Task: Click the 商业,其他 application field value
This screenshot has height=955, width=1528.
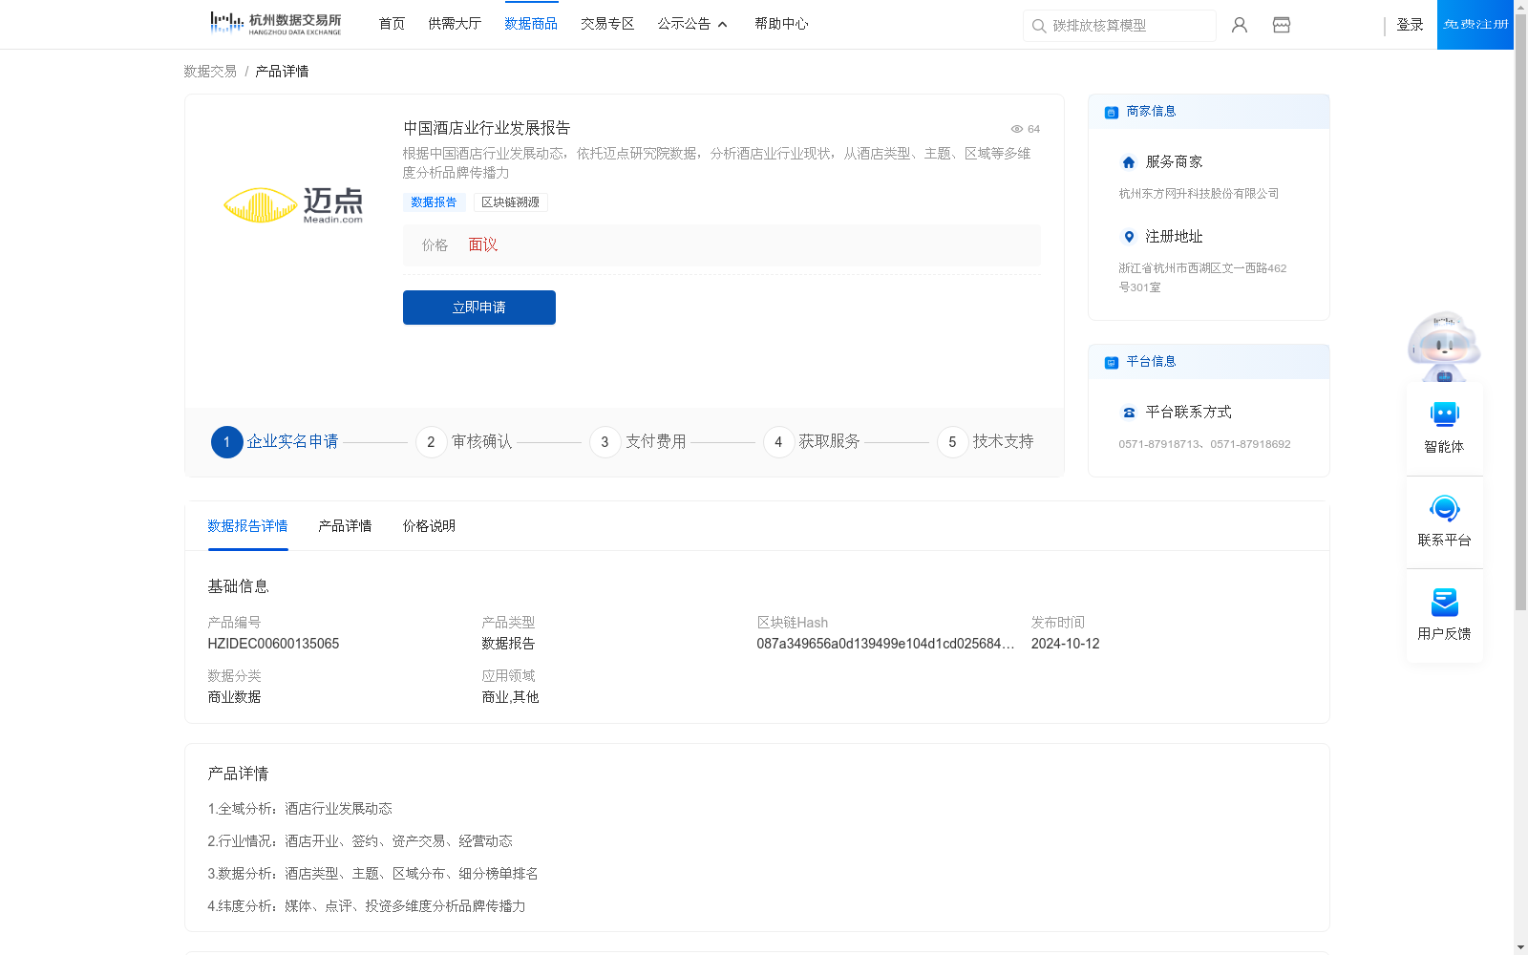Action: tap(510, 697)
